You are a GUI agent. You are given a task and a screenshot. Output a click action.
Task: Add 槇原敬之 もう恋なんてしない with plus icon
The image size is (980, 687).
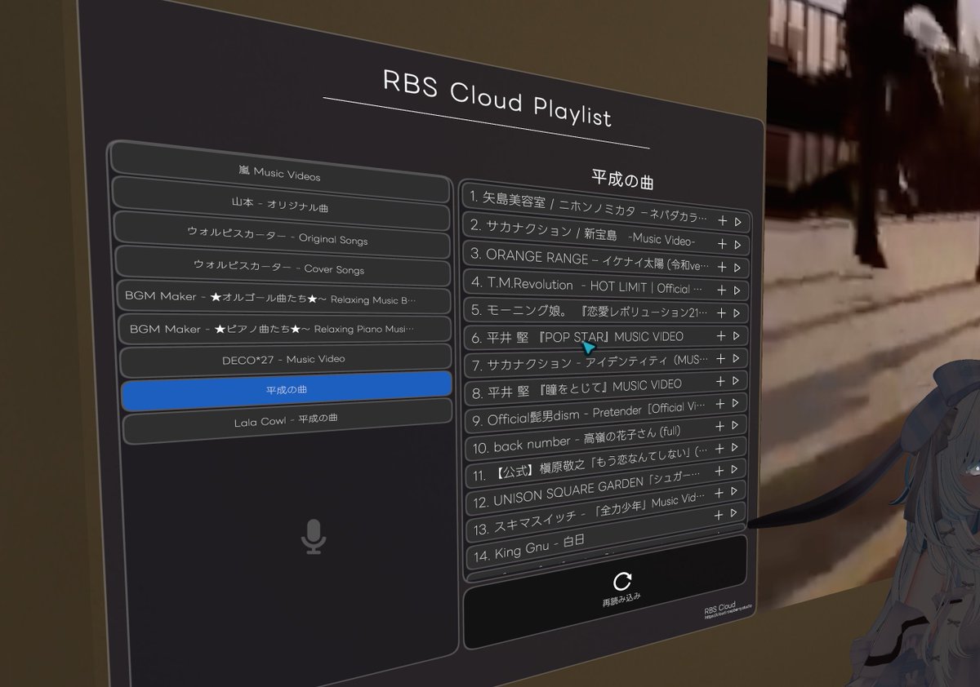pos(720,448)
